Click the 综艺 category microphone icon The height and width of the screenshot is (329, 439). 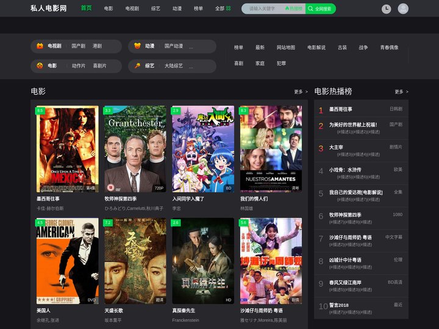tap(137, 66)
